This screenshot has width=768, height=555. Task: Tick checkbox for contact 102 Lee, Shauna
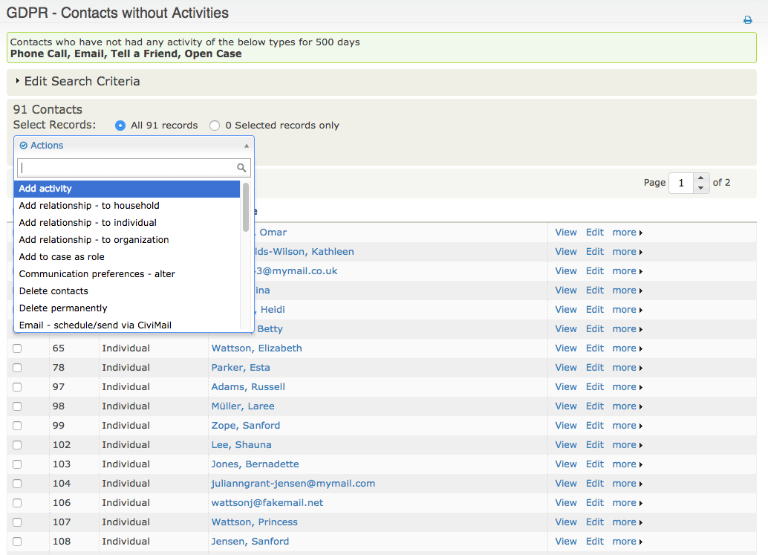point(17,445)
